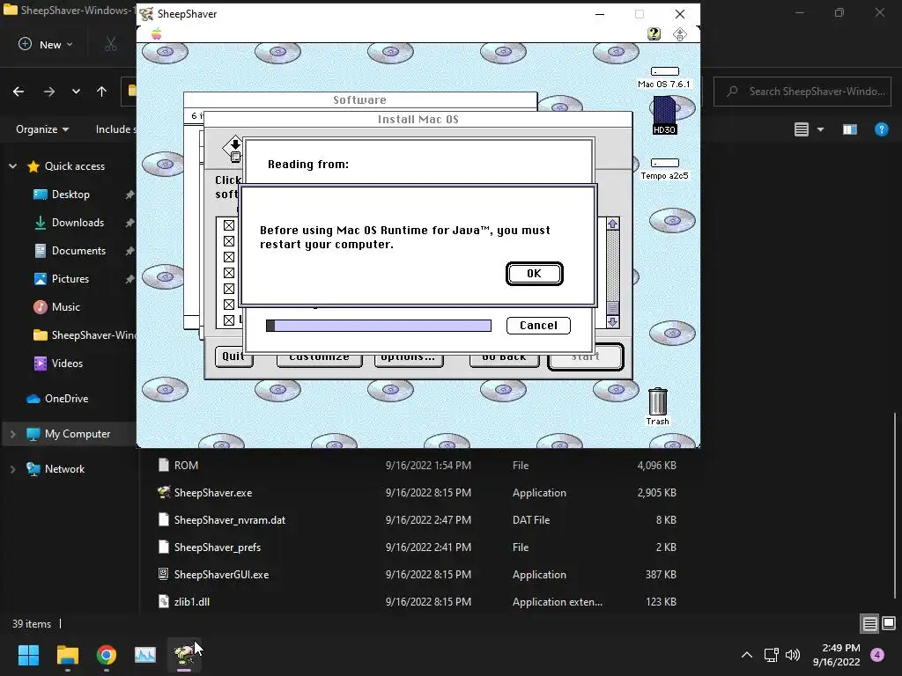Screen dimensions: 902x676
Task: Toggle the fourth software checkbox in installer list
Action: pyautogui.click(x=229, y=273)
